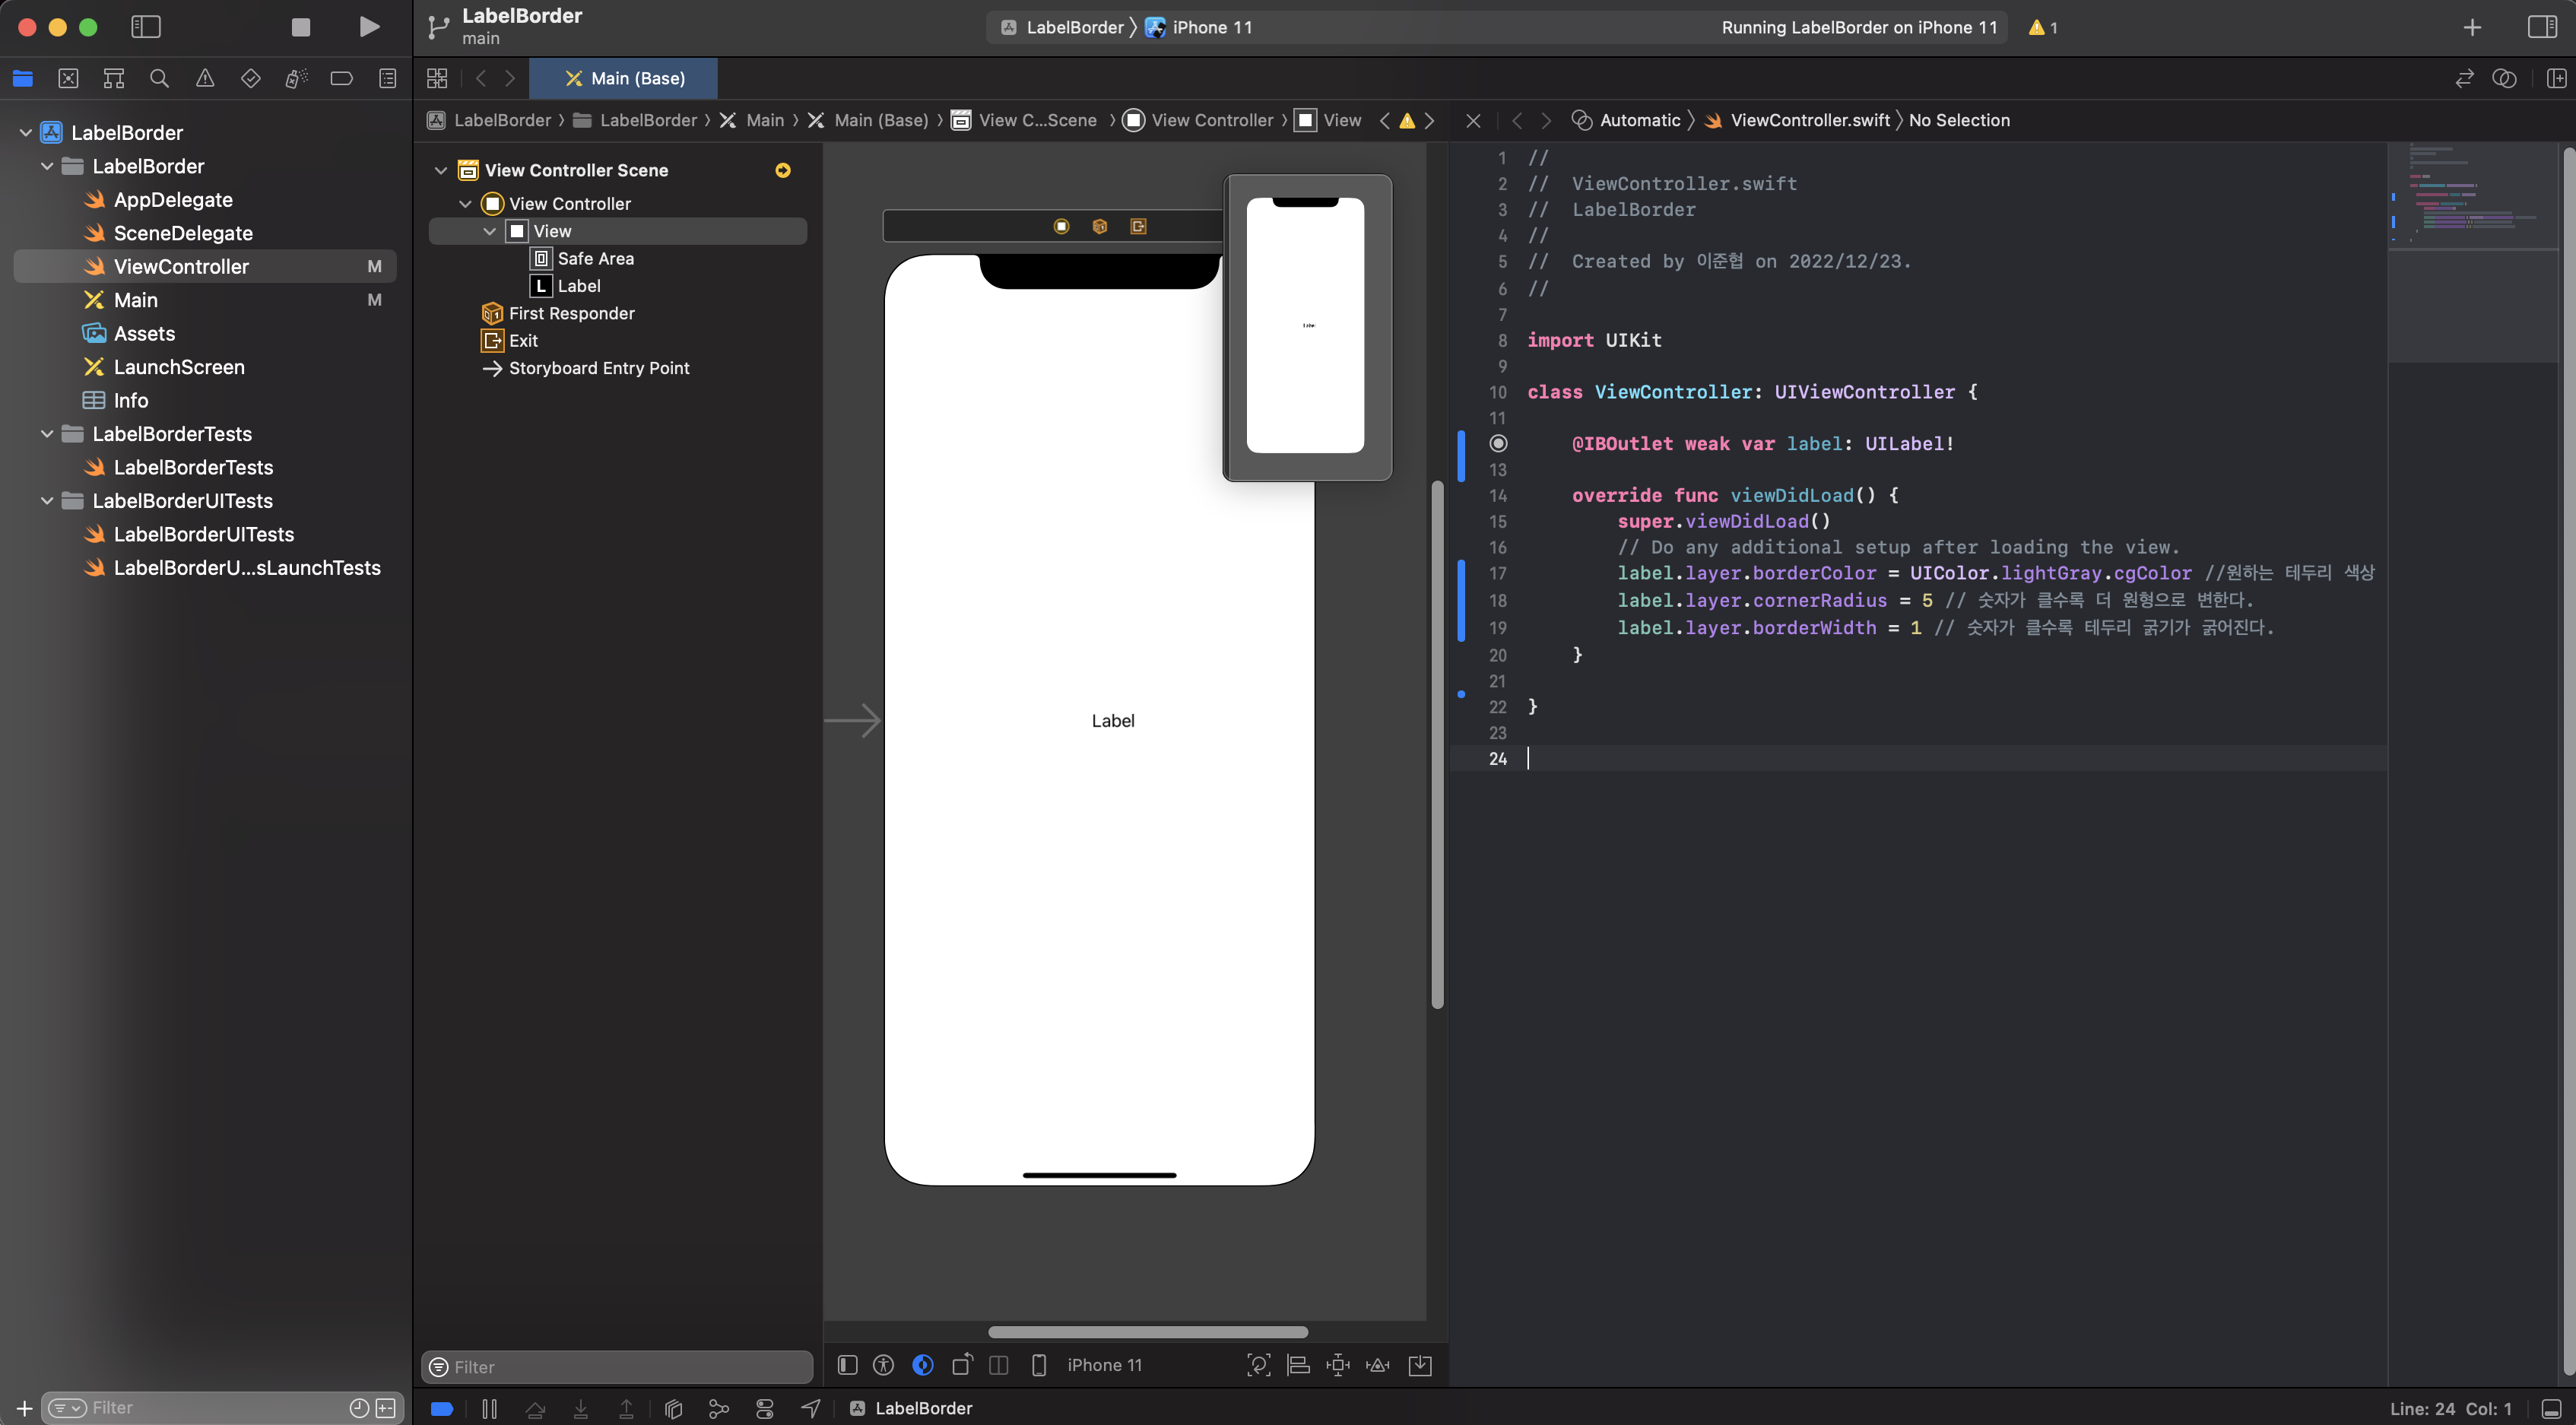Stop the running LabelBorder app

coord(300,27)
